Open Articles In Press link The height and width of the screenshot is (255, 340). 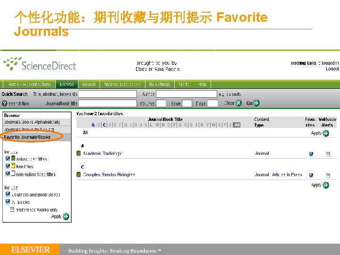287,175
